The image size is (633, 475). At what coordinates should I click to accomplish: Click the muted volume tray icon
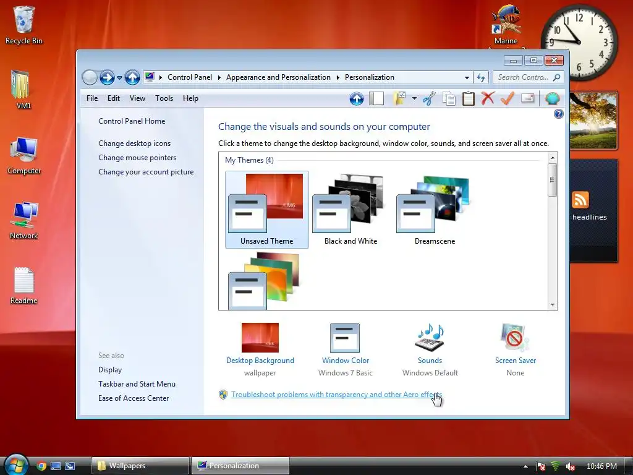point(571,466)
